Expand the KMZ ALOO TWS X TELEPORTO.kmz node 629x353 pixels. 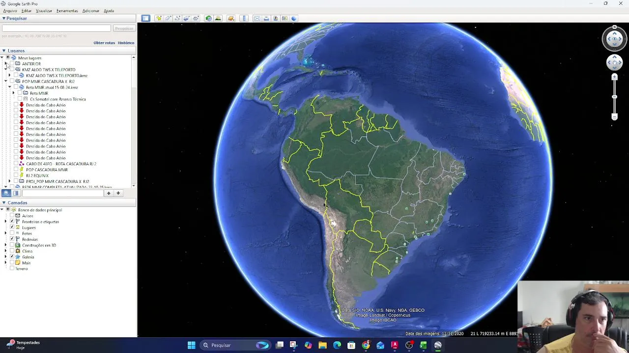[x=9, y=76]
